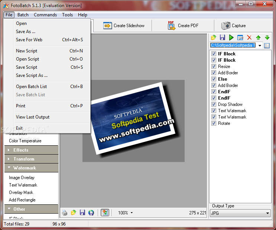Toggle the second IF Block checkbox

(x=214, y=60)
